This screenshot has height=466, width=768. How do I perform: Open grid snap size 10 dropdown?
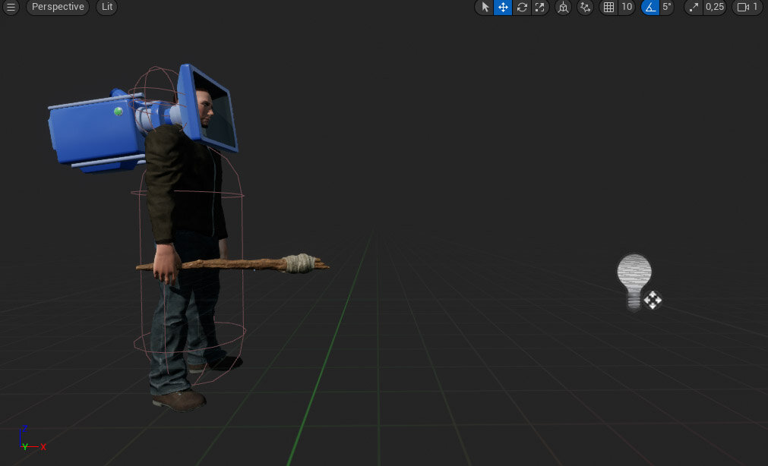click(x=627, y=7)
